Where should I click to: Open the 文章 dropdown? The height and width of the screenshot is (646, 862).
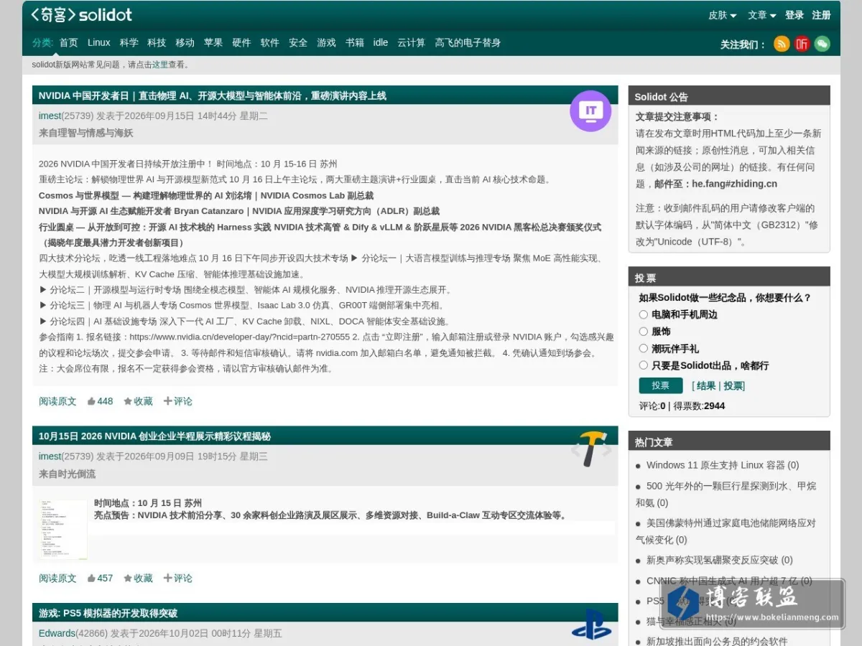click(x=762, y=15)
